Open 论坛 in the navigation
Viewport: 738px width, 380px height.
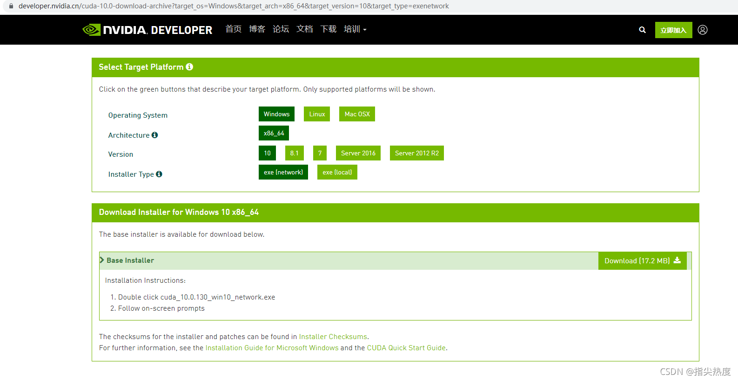[281, 29]
